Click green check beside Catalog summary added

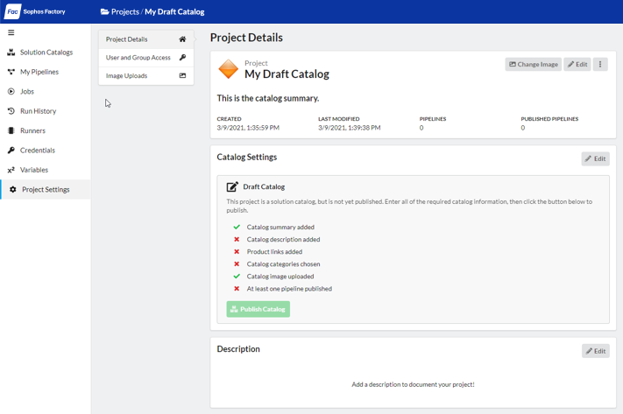(237, 227)
